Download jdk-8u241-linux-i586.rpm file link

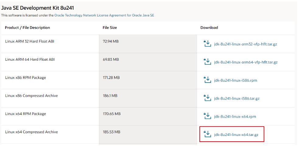[235, 80]
